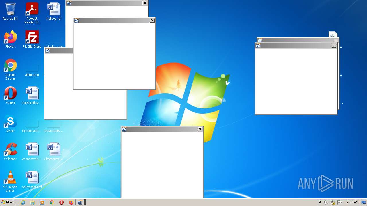Select the Skype desktop shortcut
The image size is (367, 206).
pos(10,124)
